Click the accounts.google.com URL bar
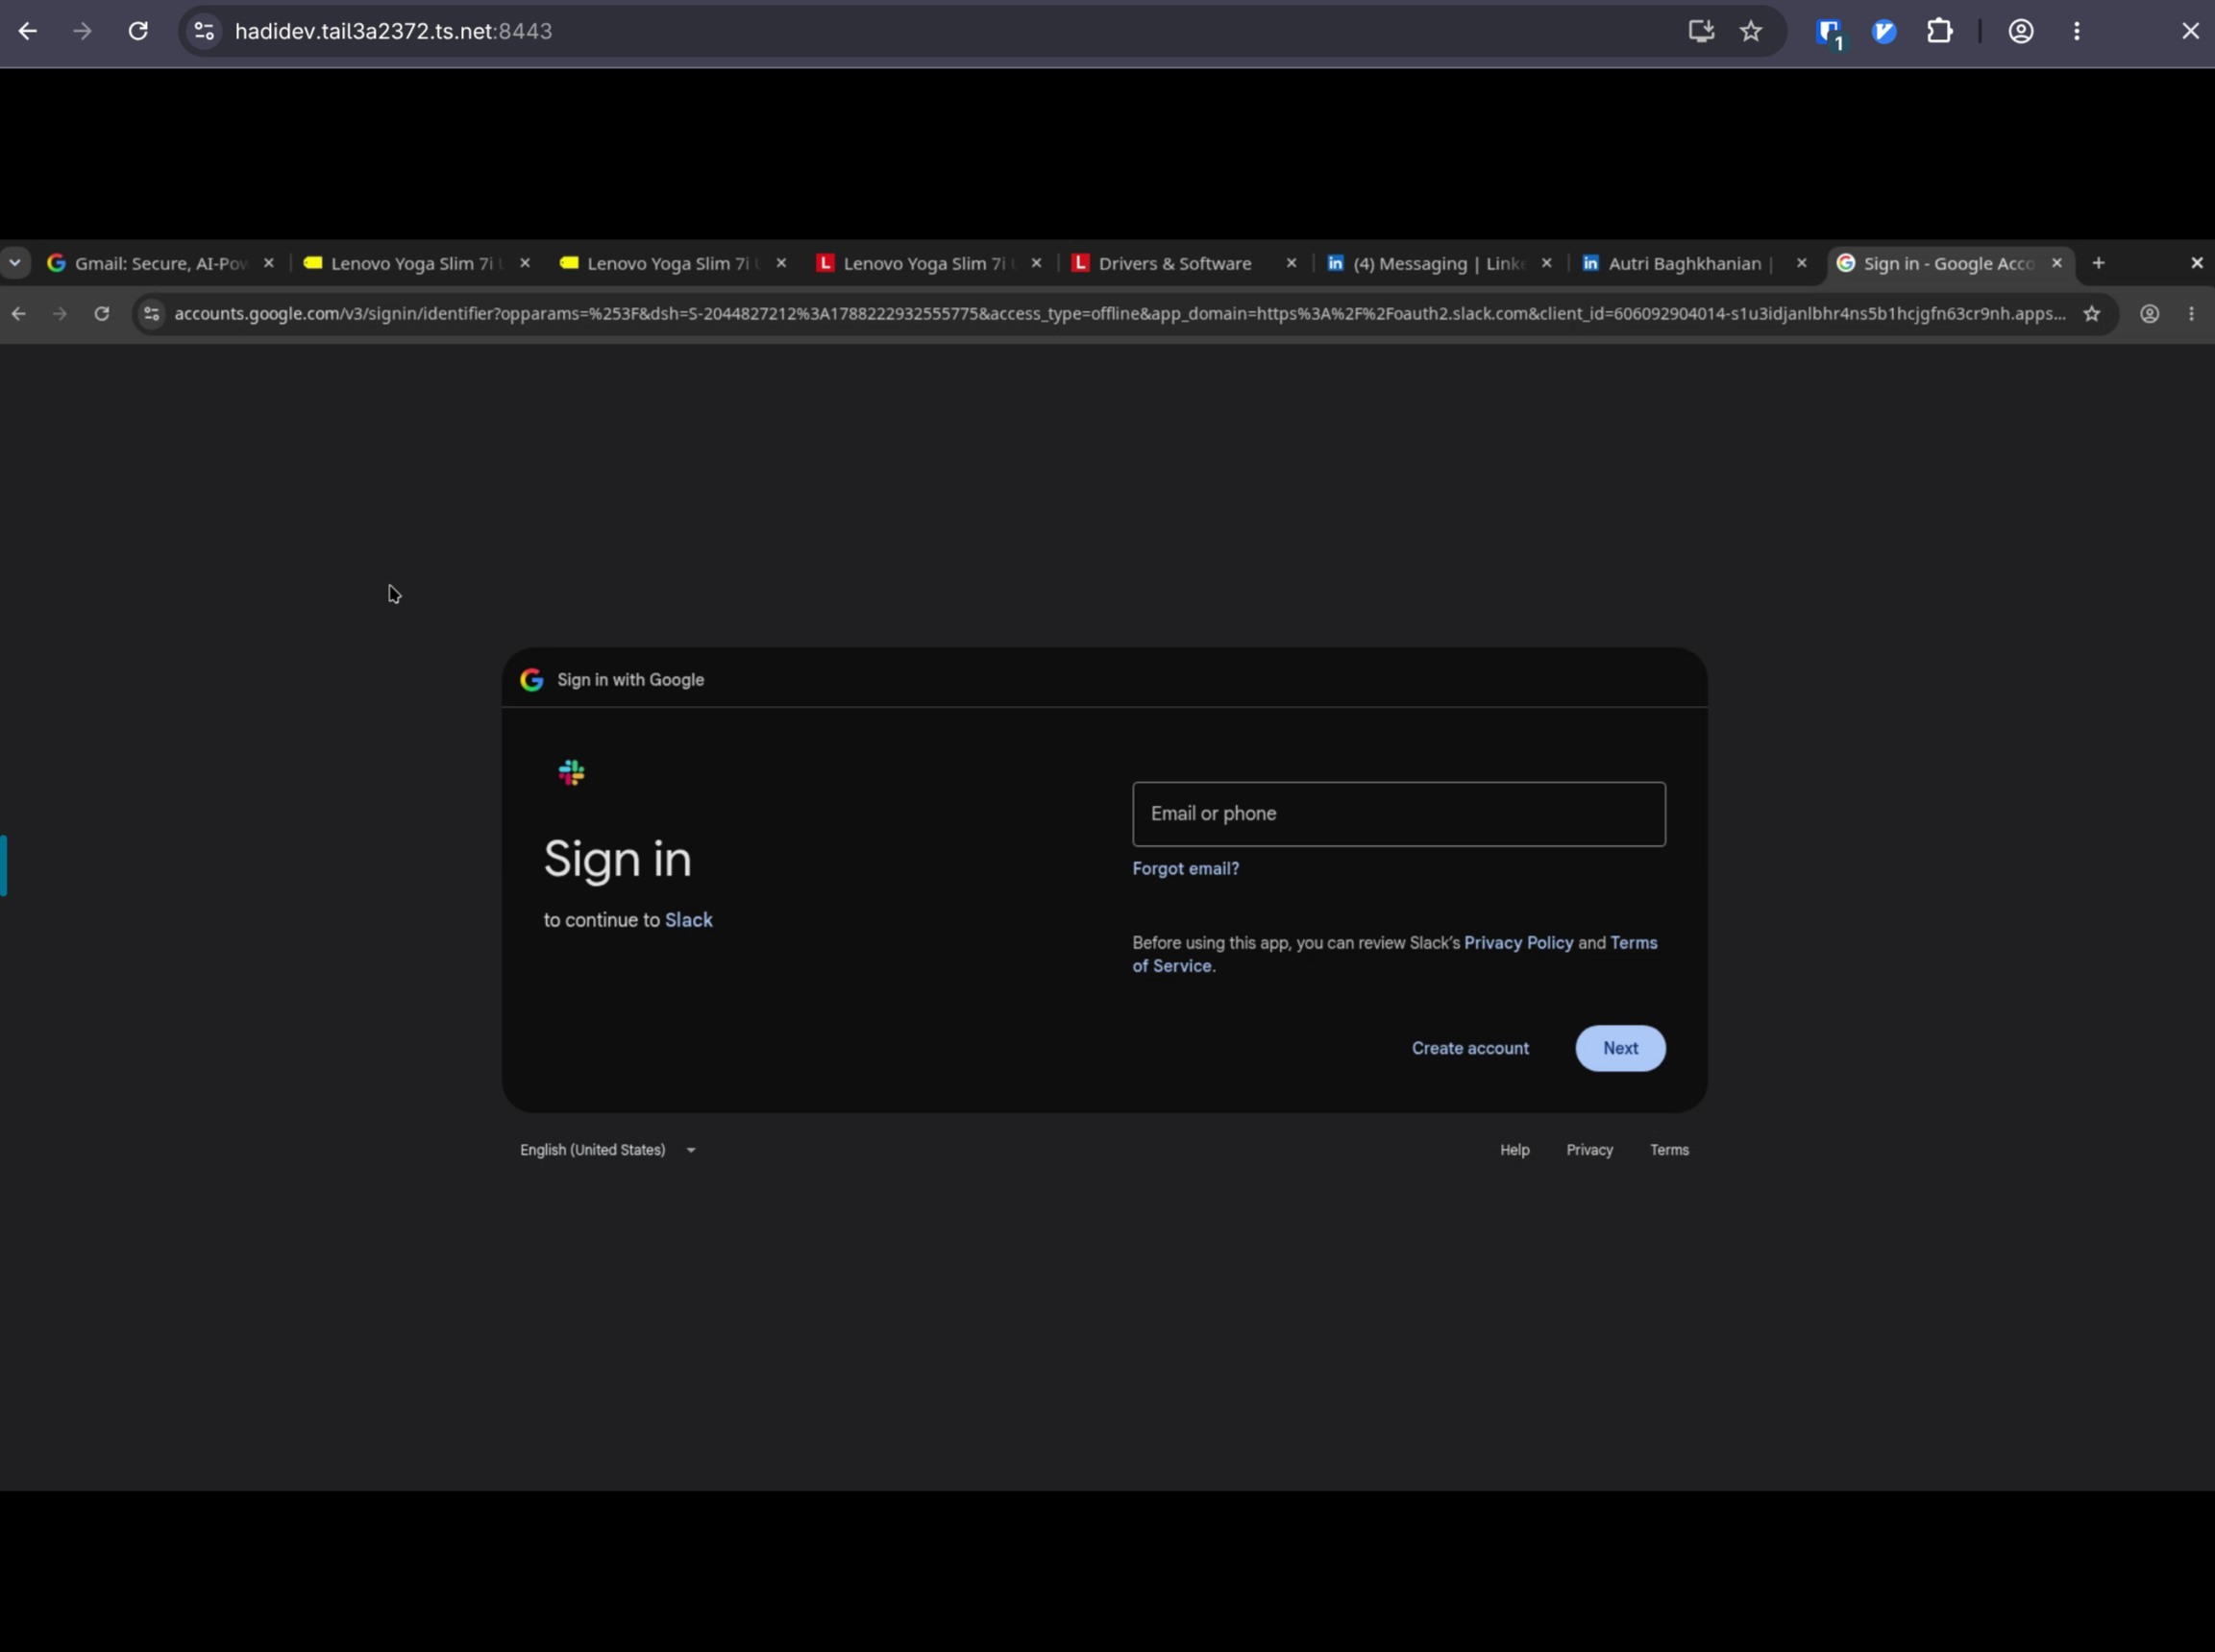 pos(1119,314)
